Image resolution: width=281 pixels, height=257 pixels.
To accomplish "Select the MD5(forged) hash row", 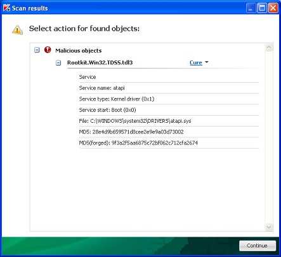I will pyautogui.click(x=169, y=143).
